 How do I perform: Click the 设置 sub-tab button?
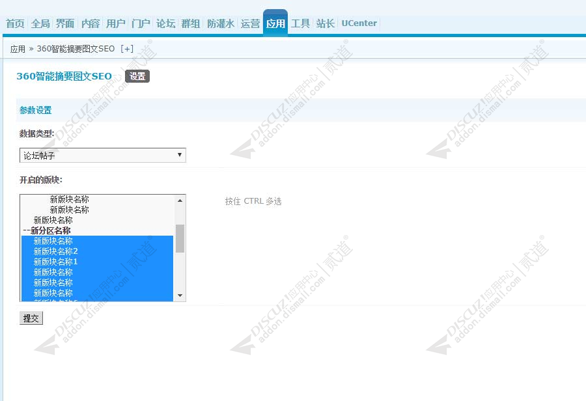tap(137, 76)
